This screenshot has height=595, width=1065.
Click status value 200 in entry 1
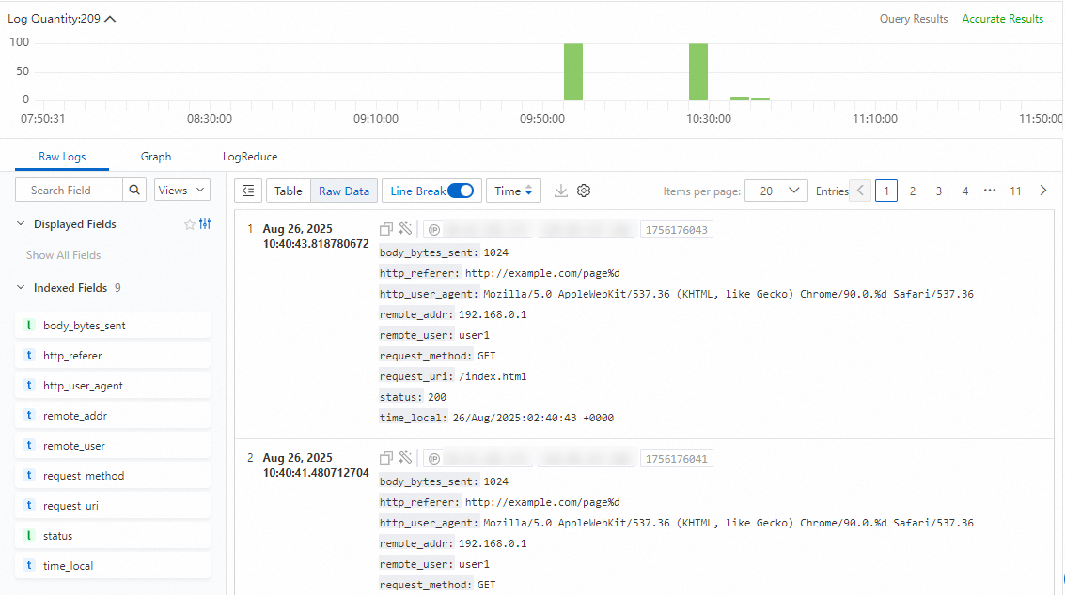point(437,397)
